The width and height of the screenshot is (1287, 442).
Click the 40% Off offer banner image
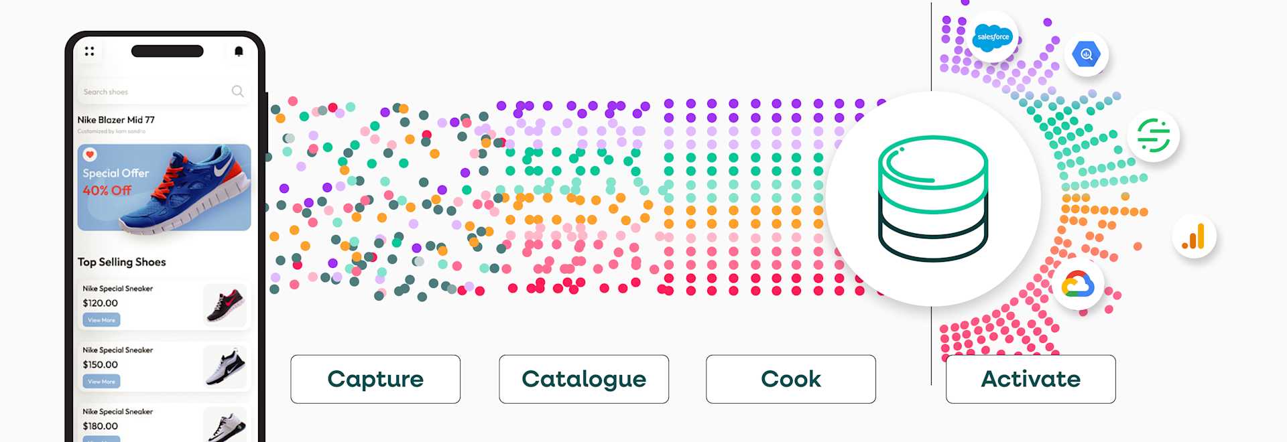click(164, 188)
